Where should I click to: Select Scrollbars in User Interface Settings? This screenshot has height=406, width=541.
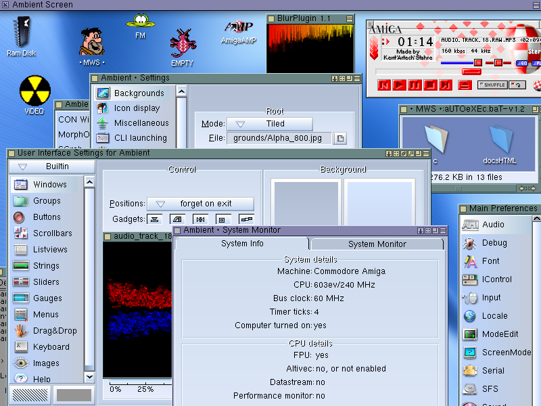(47, 233)
